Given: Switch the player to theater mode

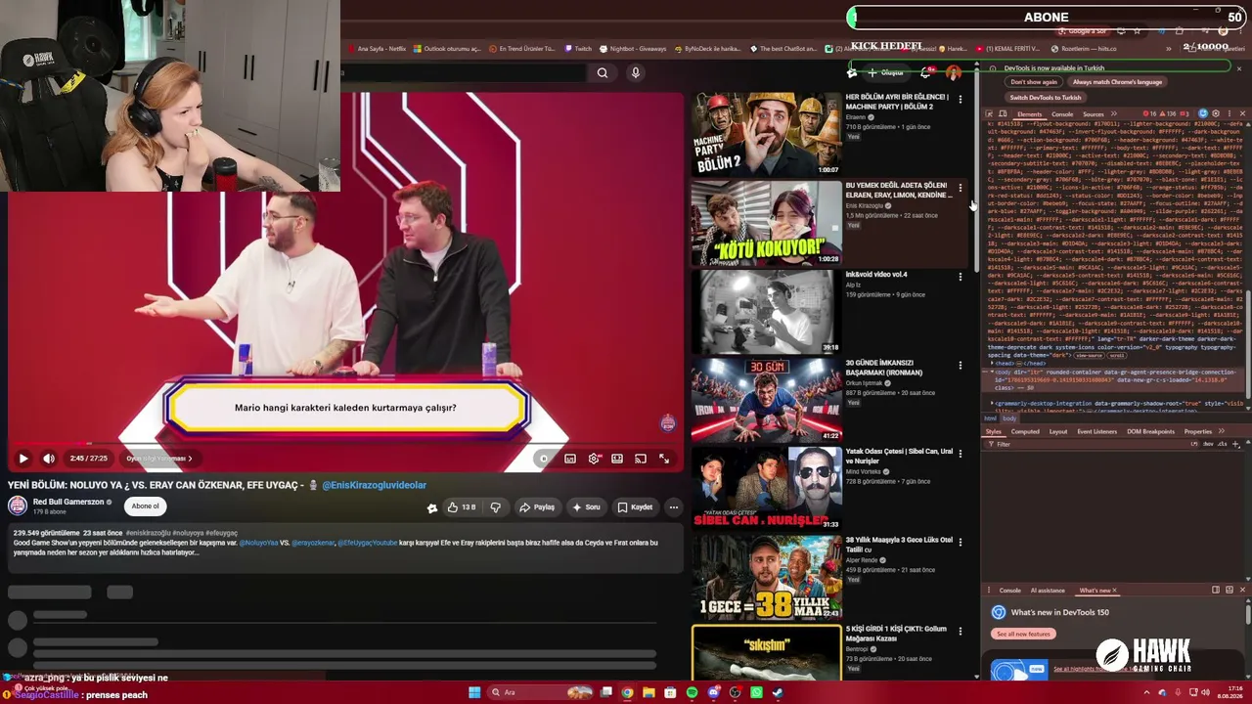Looking at the screenshot, I should point(617,459).
